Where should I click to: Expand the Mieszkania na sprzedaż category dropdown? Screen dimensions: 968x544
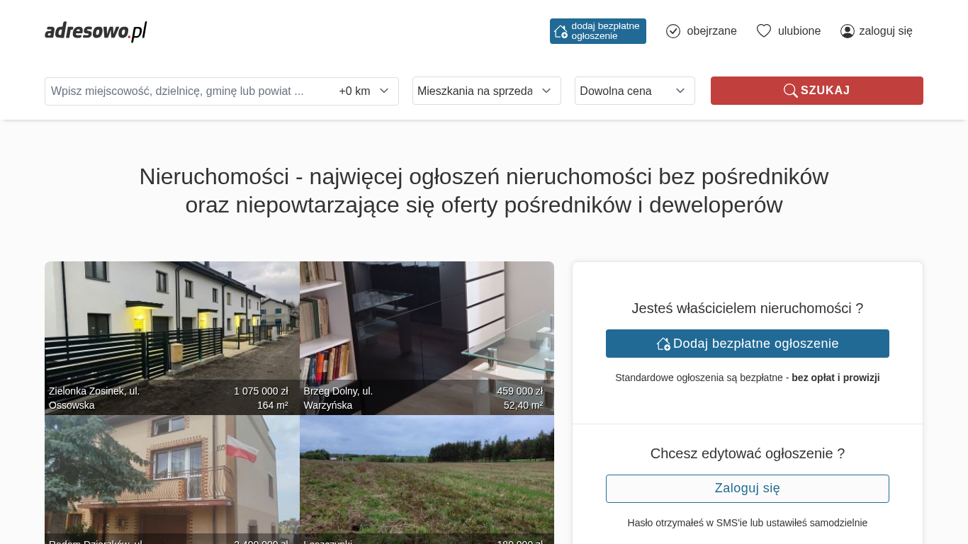tap(487, 91)
